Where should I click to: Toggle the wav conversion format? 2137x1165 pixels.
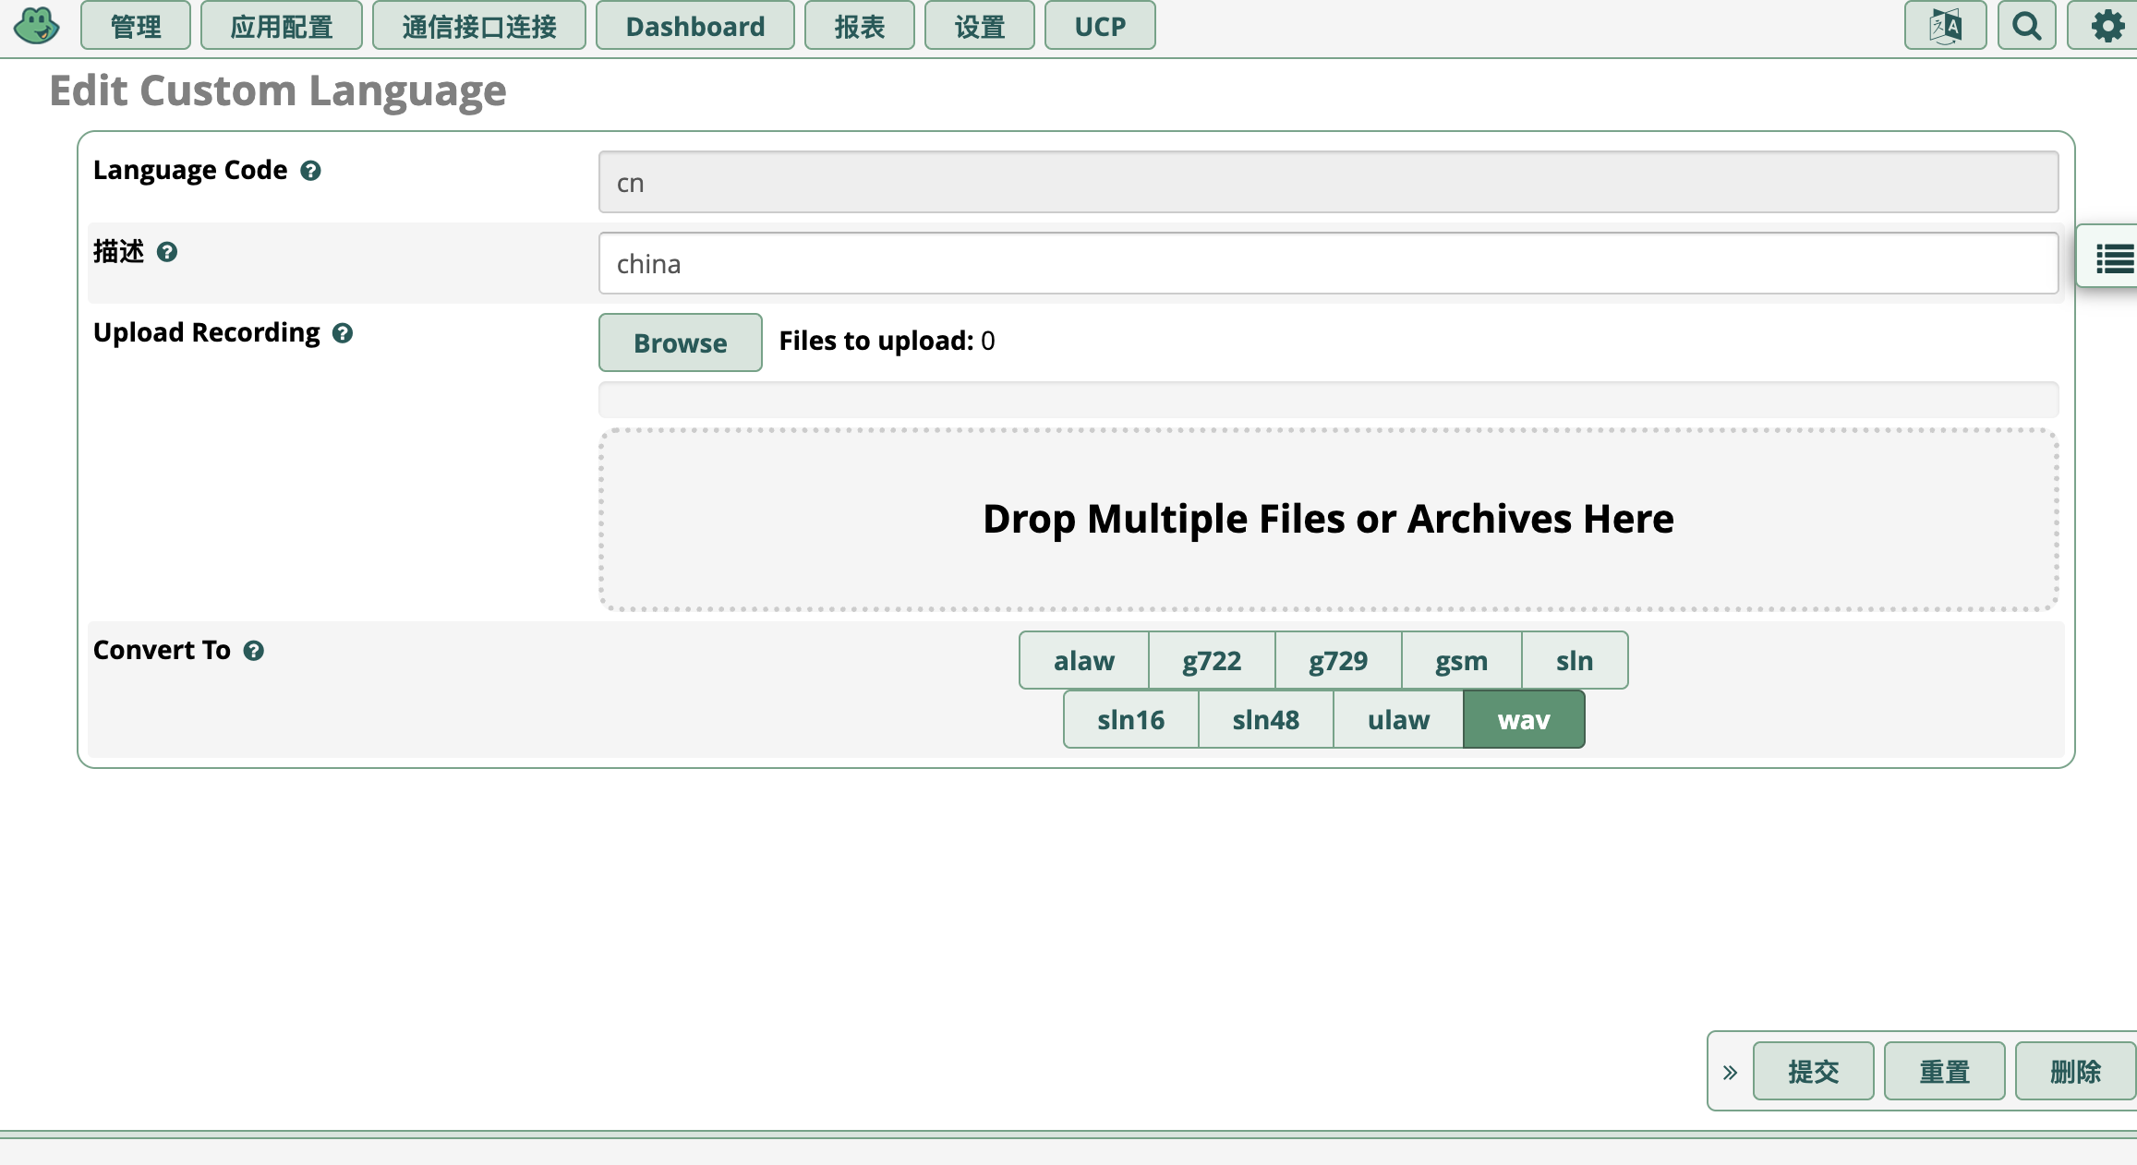coord(1524,719)
